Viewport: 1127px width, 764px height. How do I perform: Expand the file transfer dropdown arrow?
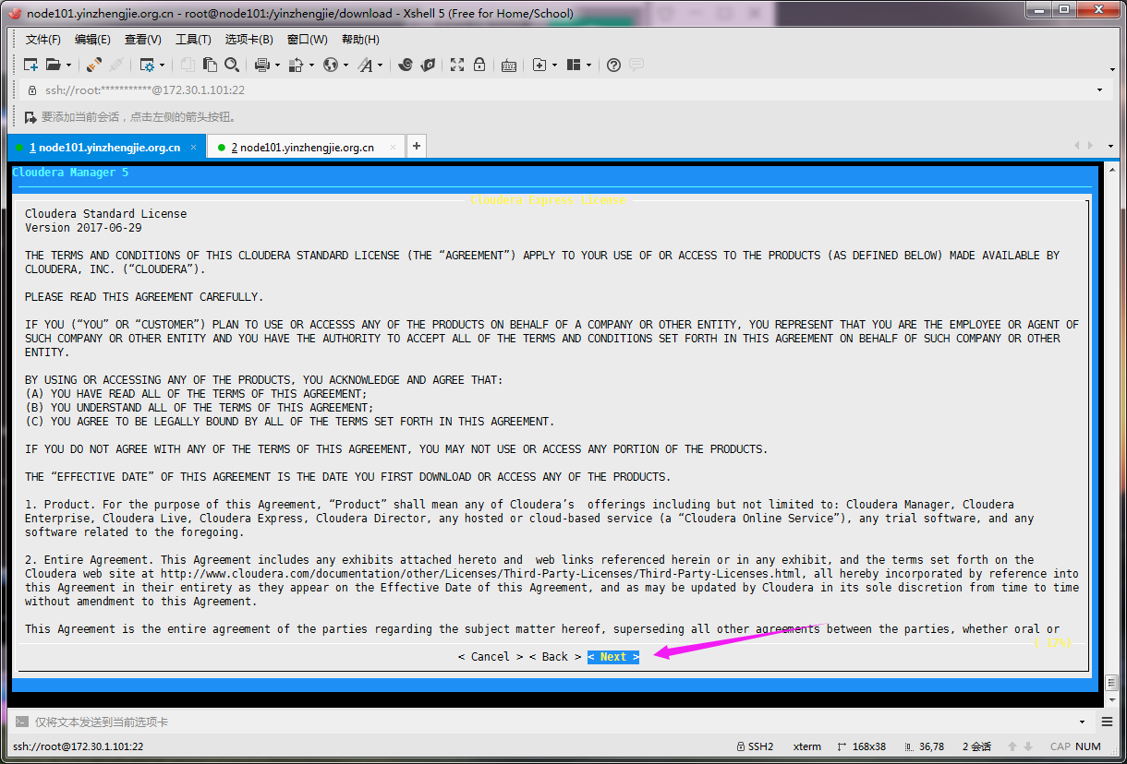pyautogui.click(x=312, y=65)
